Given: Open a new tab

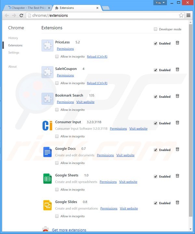Looking at the screenshot, I should click(x=106, y=8).
